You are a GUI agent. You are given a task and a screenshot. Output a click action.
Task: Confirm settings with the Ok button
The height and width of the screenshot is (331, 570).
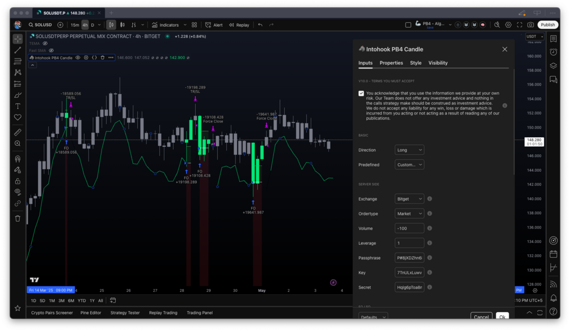(x=502, y=316)
